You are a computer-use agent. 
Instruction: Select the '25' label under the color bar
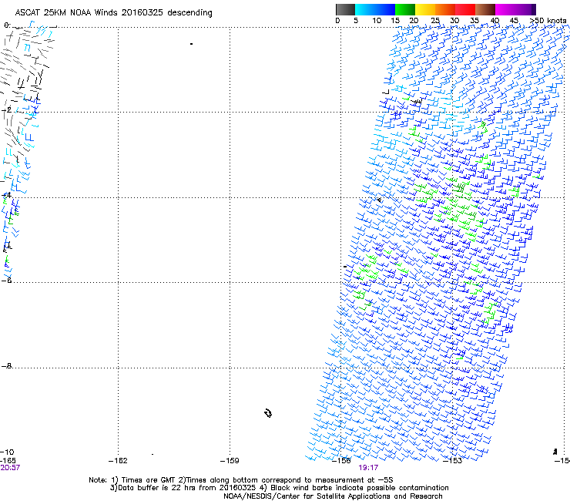(x=435, y=21)
